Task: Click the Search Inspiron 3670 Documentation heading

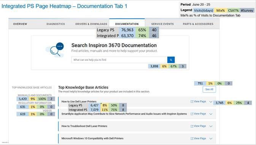Action: (x=114, y=45)
